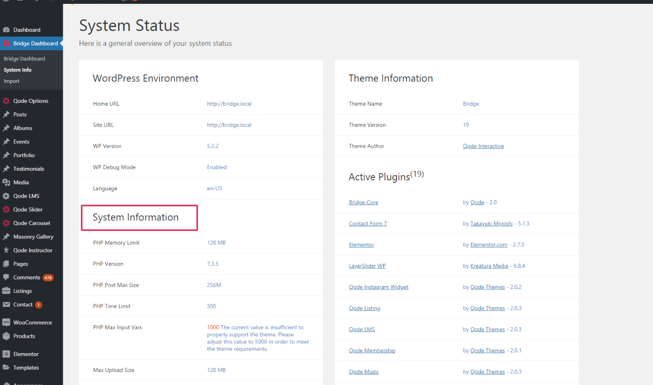Follow the Takayuki Miyoshi author link
653x385 pixels.
[490, 223]
